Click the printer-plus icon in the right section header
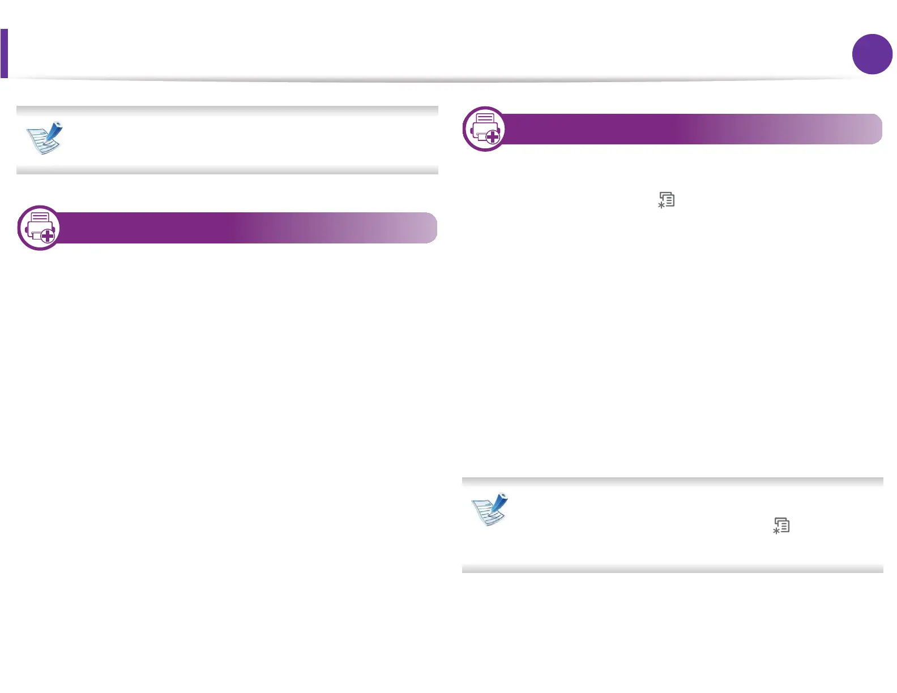This screenshot has height=693, width=897. coord(485,129)
